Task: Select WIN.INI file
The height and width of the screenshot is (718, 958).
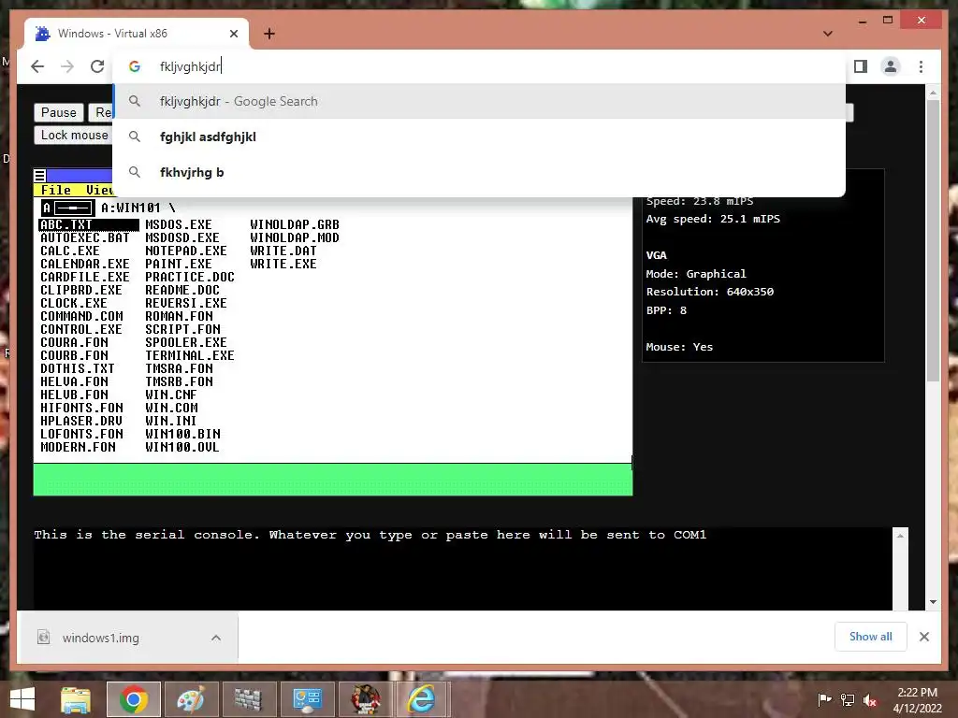Action: click(x=171, y=421)
